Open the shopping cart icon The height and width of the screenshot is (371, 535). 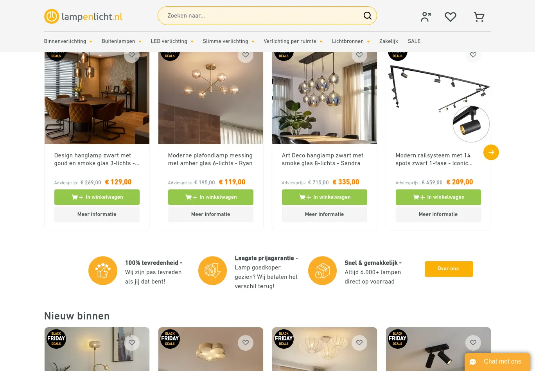[x=479, y=17]
